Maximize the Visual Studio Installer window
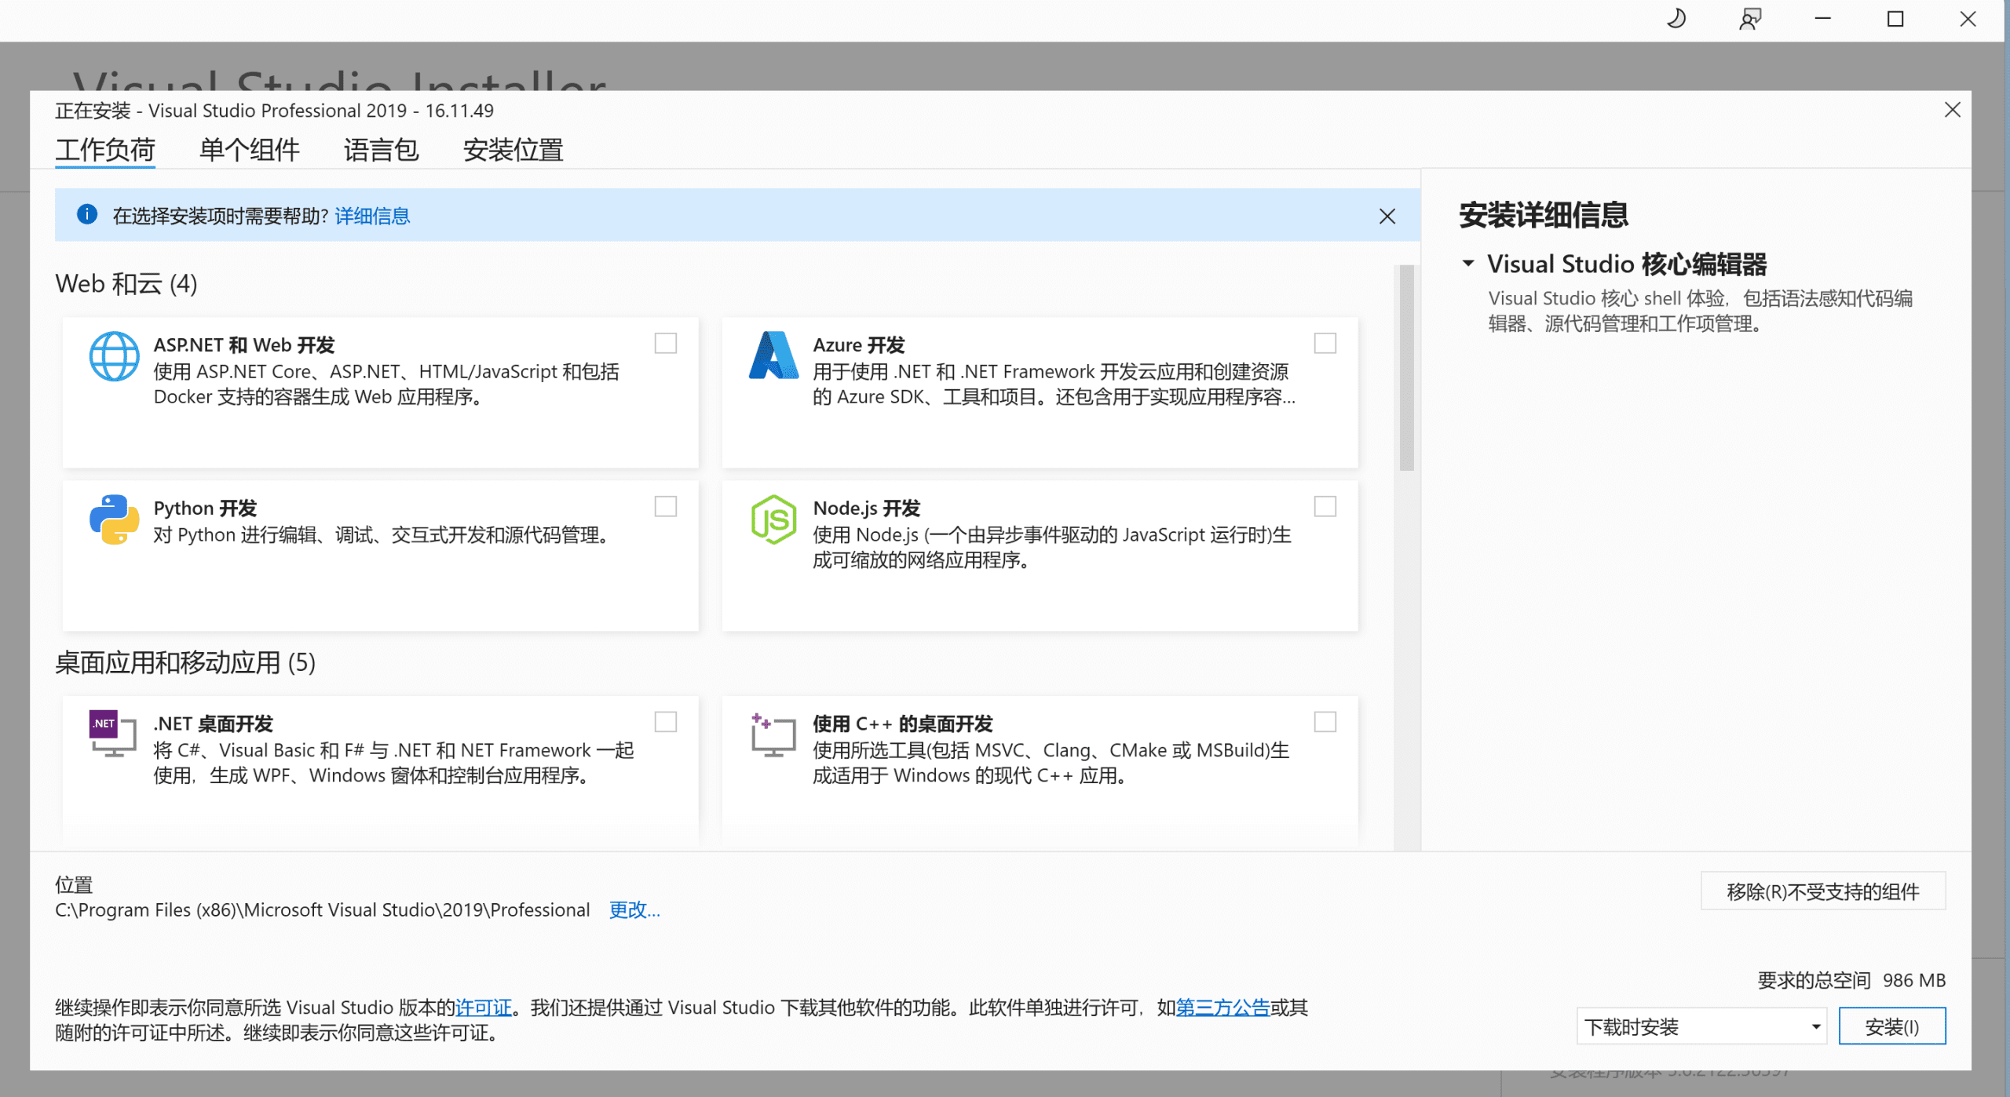The image size is (2010, 1097). pos(1895,19)
